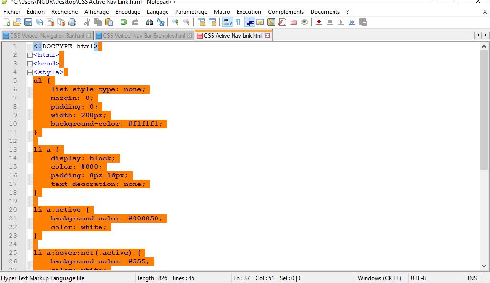The width and height of the screenshot is (490, 283).
Task: Open the Affichage menu
Action: tap(97, 12)
